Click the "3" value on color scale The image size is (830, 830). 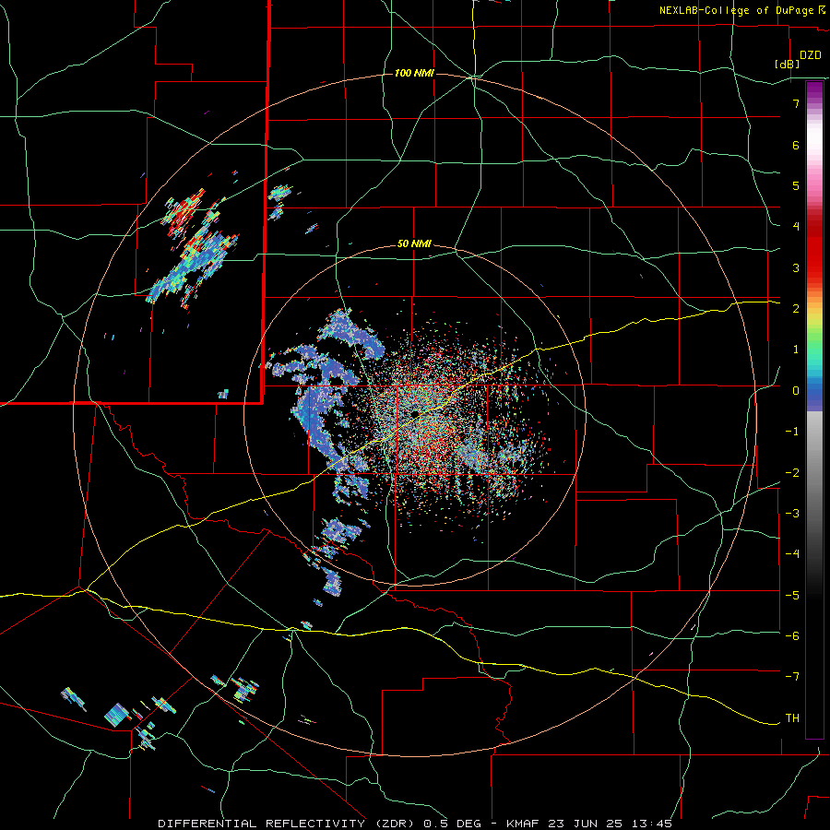796,267
